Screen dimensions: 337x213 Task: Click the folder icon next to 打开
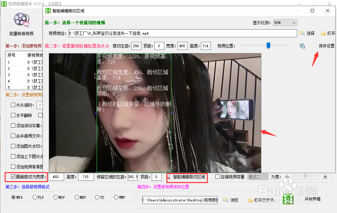[x=323, y=33]
